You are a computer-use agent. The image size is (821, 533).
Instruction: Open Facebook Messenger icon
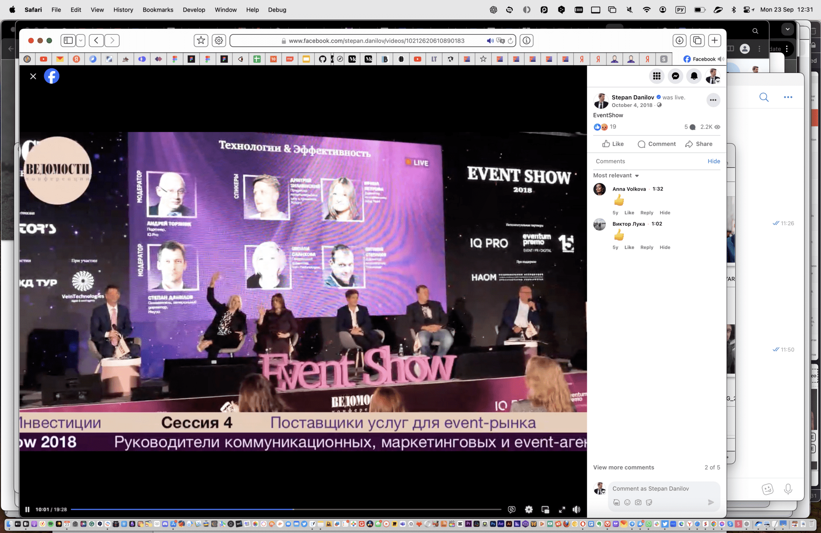[675, 76]
